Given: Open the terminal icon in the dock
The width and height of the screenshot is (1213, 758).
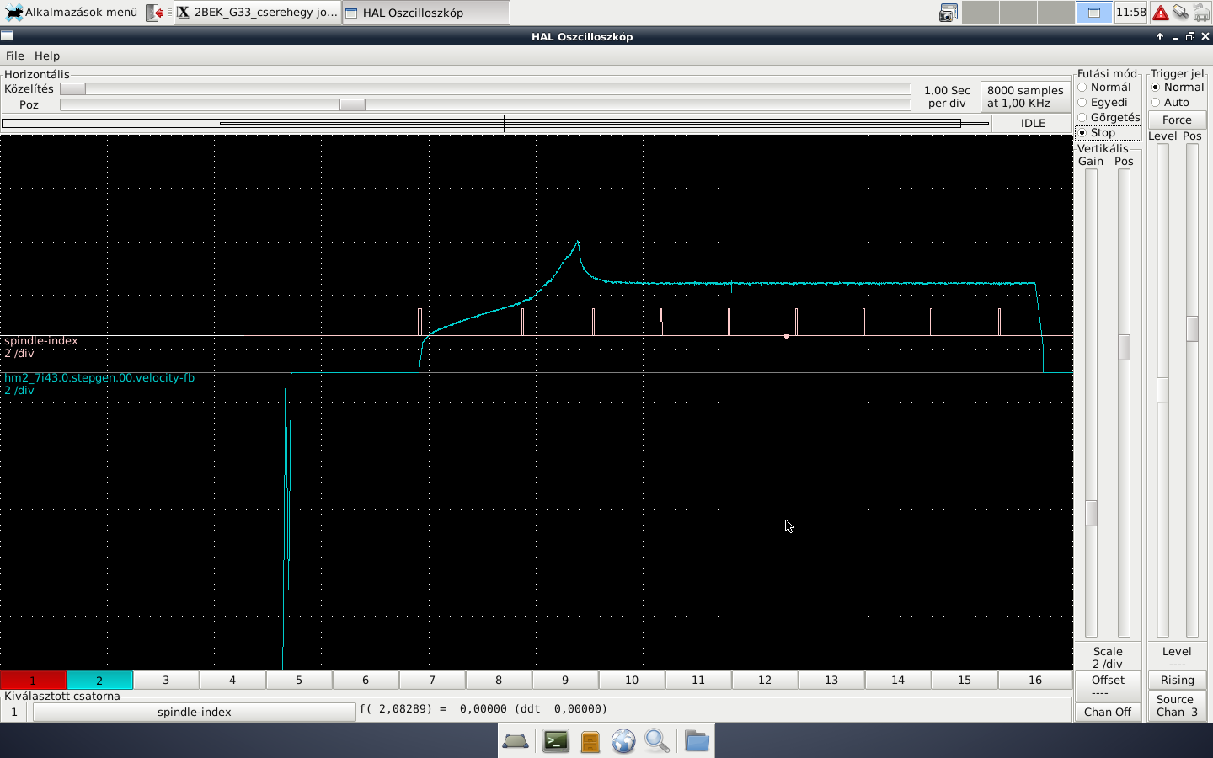Looking at the screenshot, I should click(x=556, y=741).
